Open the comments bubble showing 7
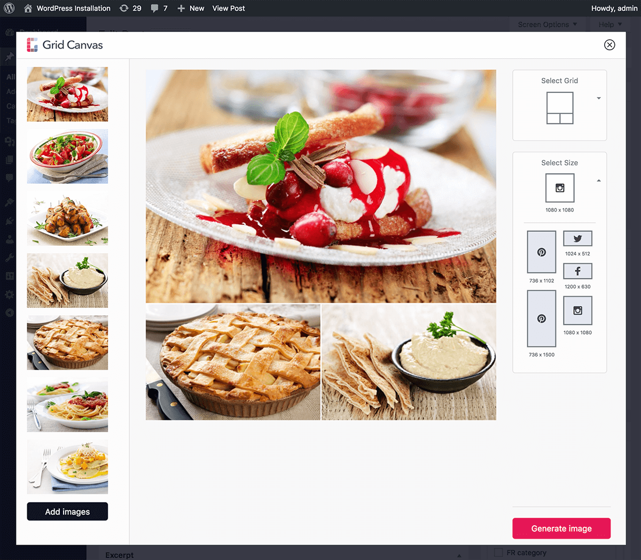This screenshot has height=560, width=641. (154, 8)
